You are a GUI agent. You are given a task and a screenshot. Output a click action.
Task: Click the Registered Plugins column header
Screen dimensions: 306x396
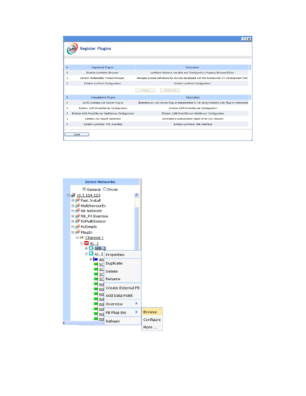102,67
